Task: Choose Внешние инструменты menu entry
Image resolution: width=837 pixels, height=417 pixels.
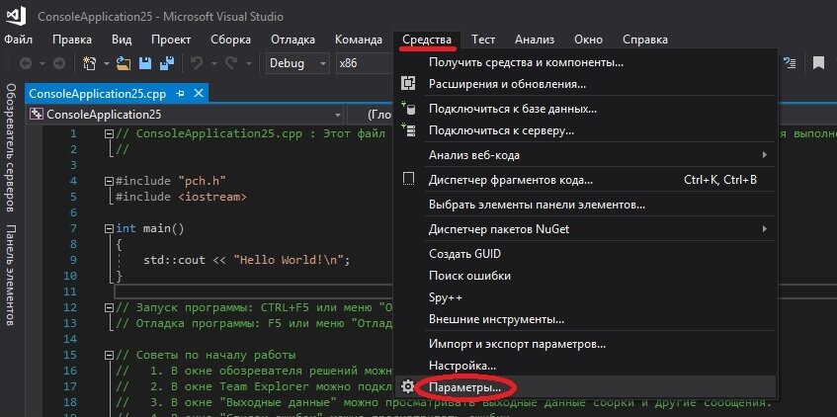Action: [584, 319]
